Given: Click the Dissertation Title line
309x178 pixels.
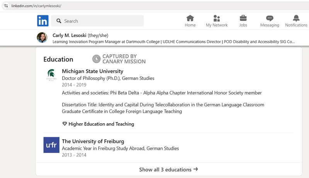Looking at the screenshot, I should [x=163, y=105].
